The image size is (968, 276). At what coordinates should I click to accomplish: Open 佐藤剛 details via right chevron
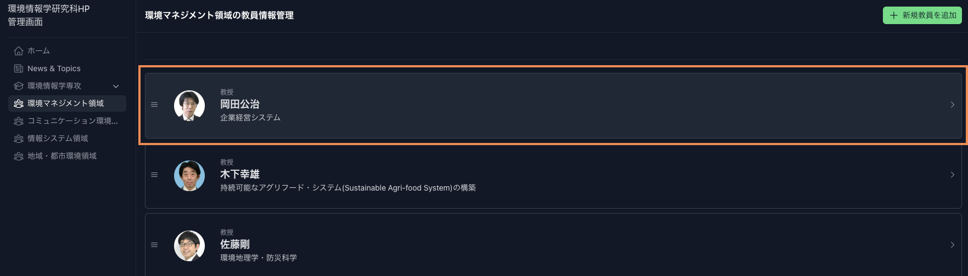(952, 245)
